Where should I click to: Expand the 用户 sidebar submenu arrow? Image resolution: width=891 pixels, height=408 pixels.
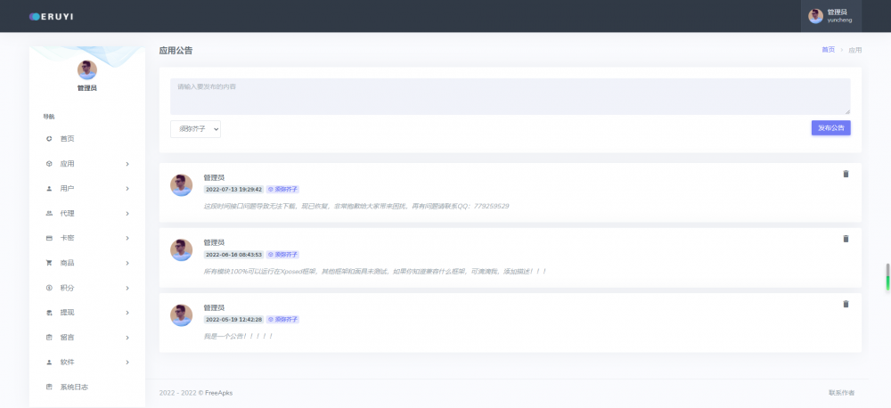pos(127,189)
